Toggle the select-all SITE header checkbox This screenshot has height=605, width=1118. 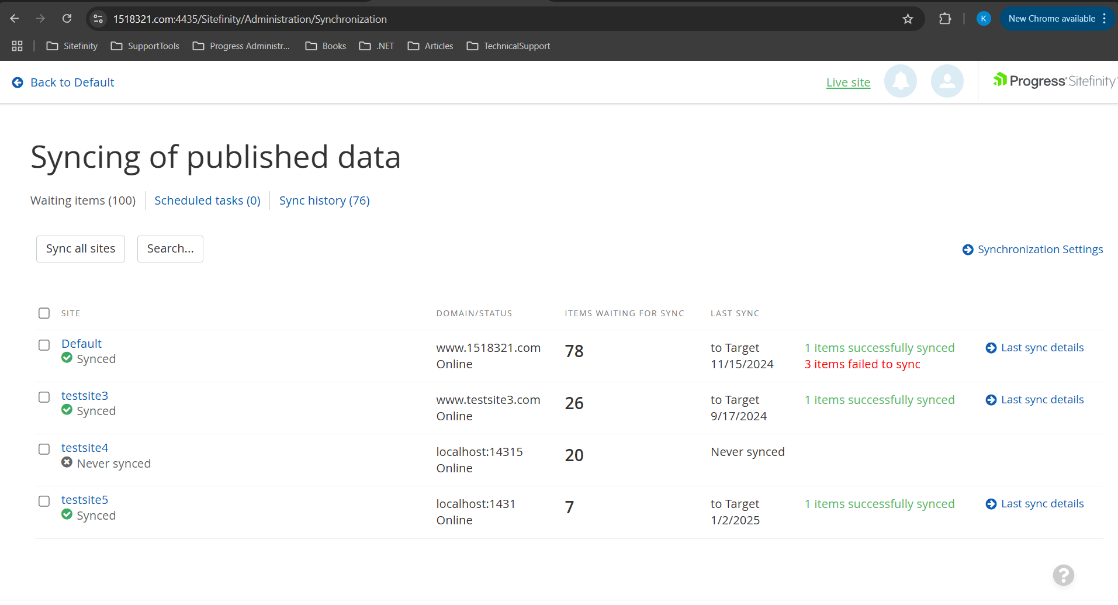point(44,313)
